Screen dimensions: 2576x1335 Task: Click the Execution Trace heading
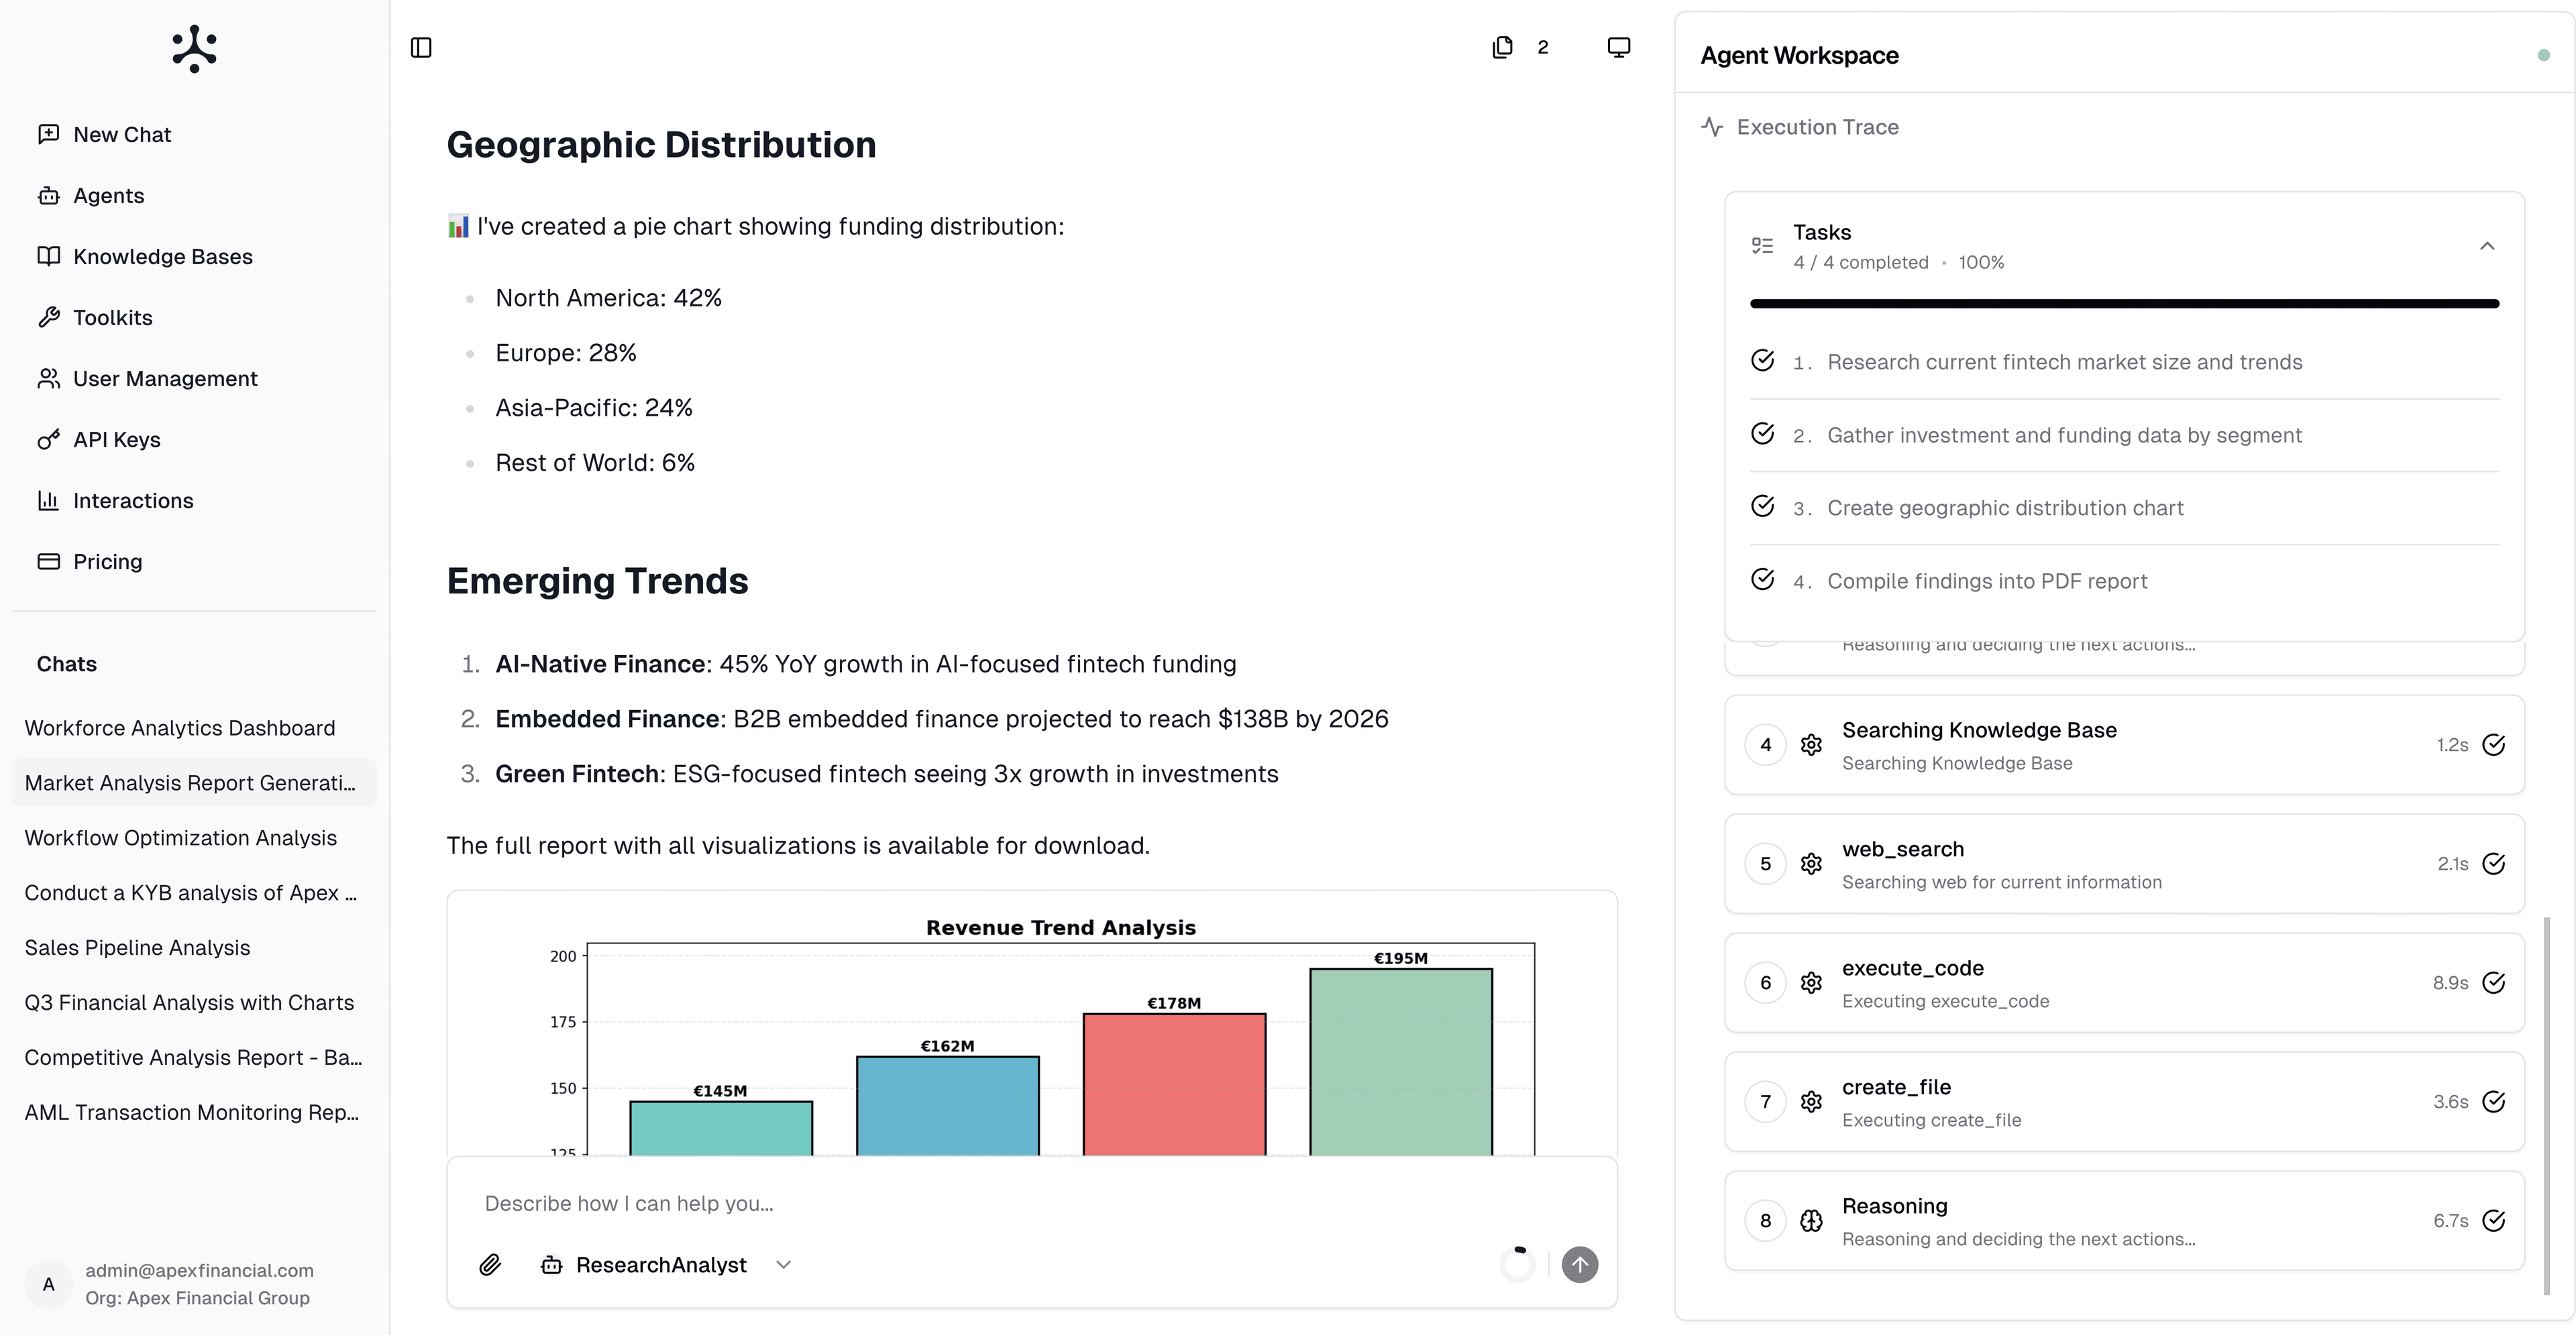click(x=1817, y=127)
